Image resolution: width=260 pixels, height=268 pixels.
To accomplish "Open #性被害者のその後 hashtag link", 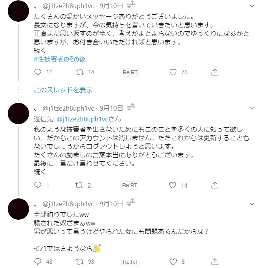I will coord(59,59).
